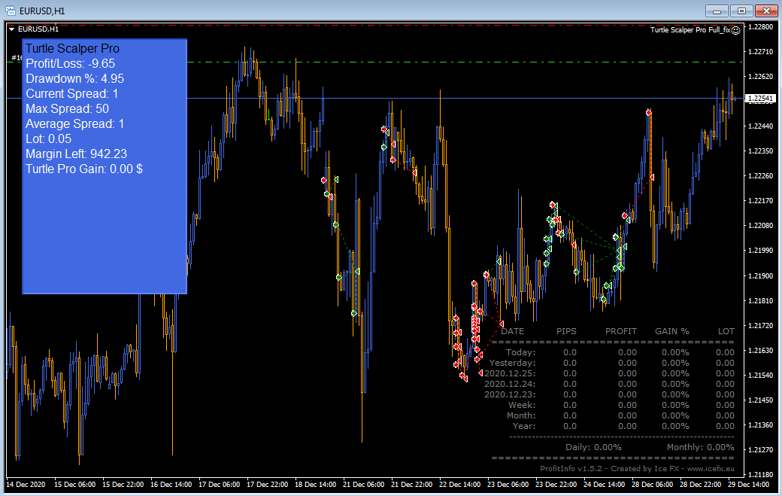The height and width of the screenshot is (496, 782).
Task: Select the Yesterday: row label
Action: 512,363
